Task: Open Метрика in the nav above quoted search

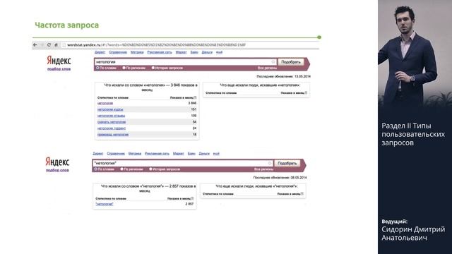Action: click(x=135, y=154)
